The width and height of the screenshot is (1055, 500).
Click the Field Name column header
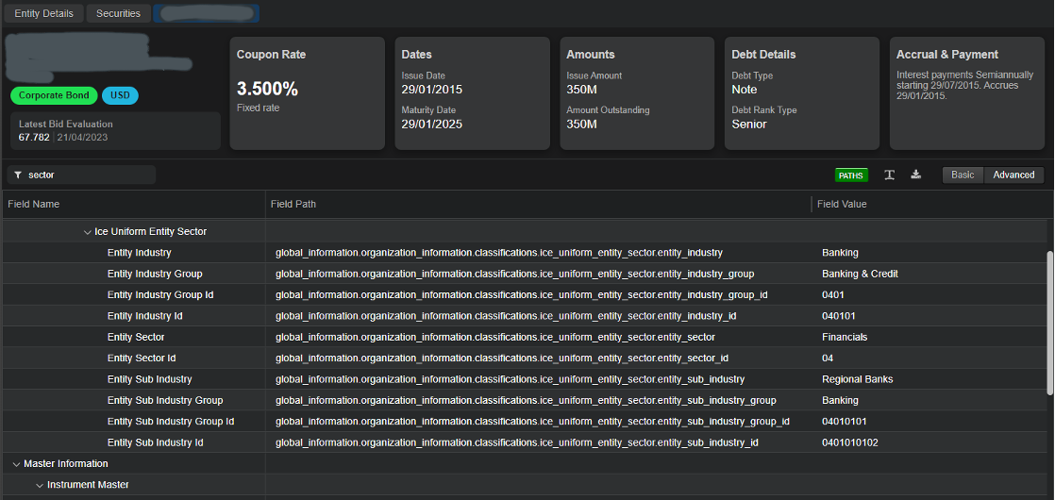tap(34, 204)
